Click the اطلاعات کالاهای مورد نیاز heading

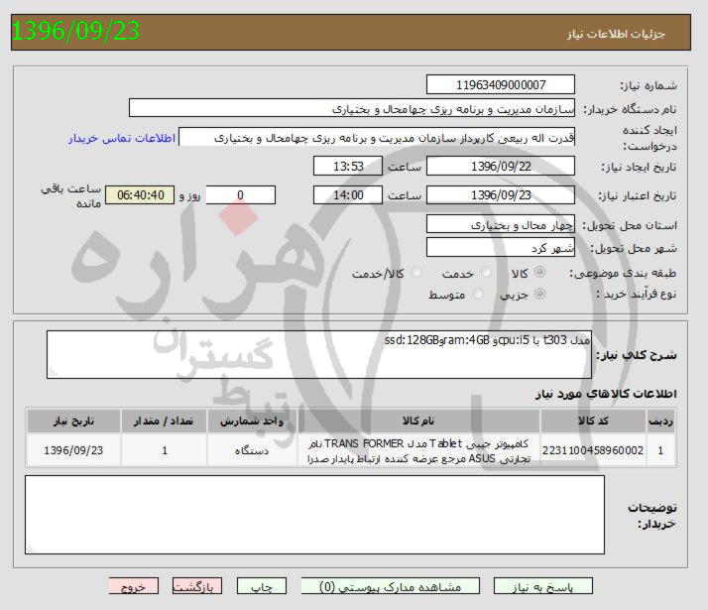pos(606,394)
